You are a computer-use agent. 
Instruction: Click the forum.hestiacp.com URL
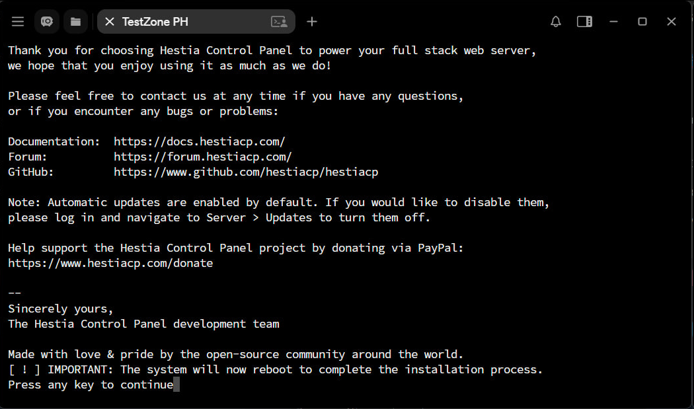pos(202,157)
